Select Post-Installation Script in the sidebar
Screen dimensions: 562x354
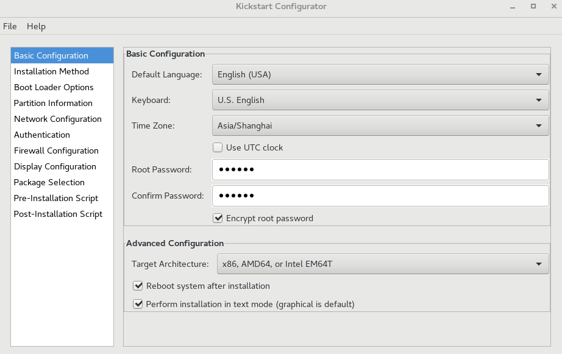coord(58,214)
